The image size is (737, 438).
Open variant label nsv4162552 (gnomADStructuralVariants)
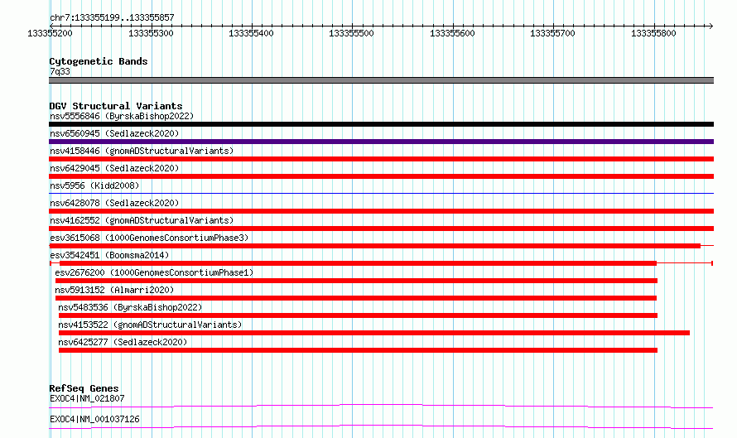pos(142,220)
